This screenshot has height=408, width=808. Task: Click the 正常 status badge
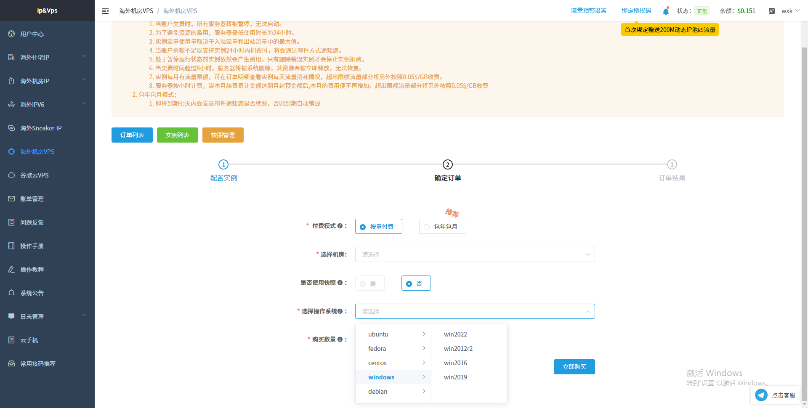coord(702,11)
